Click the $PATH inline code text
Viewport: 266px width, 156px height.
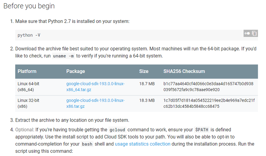coord(202,130)
